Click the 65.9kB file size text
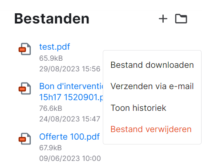Screen dimensions: 202x164 tap(51, 58)
